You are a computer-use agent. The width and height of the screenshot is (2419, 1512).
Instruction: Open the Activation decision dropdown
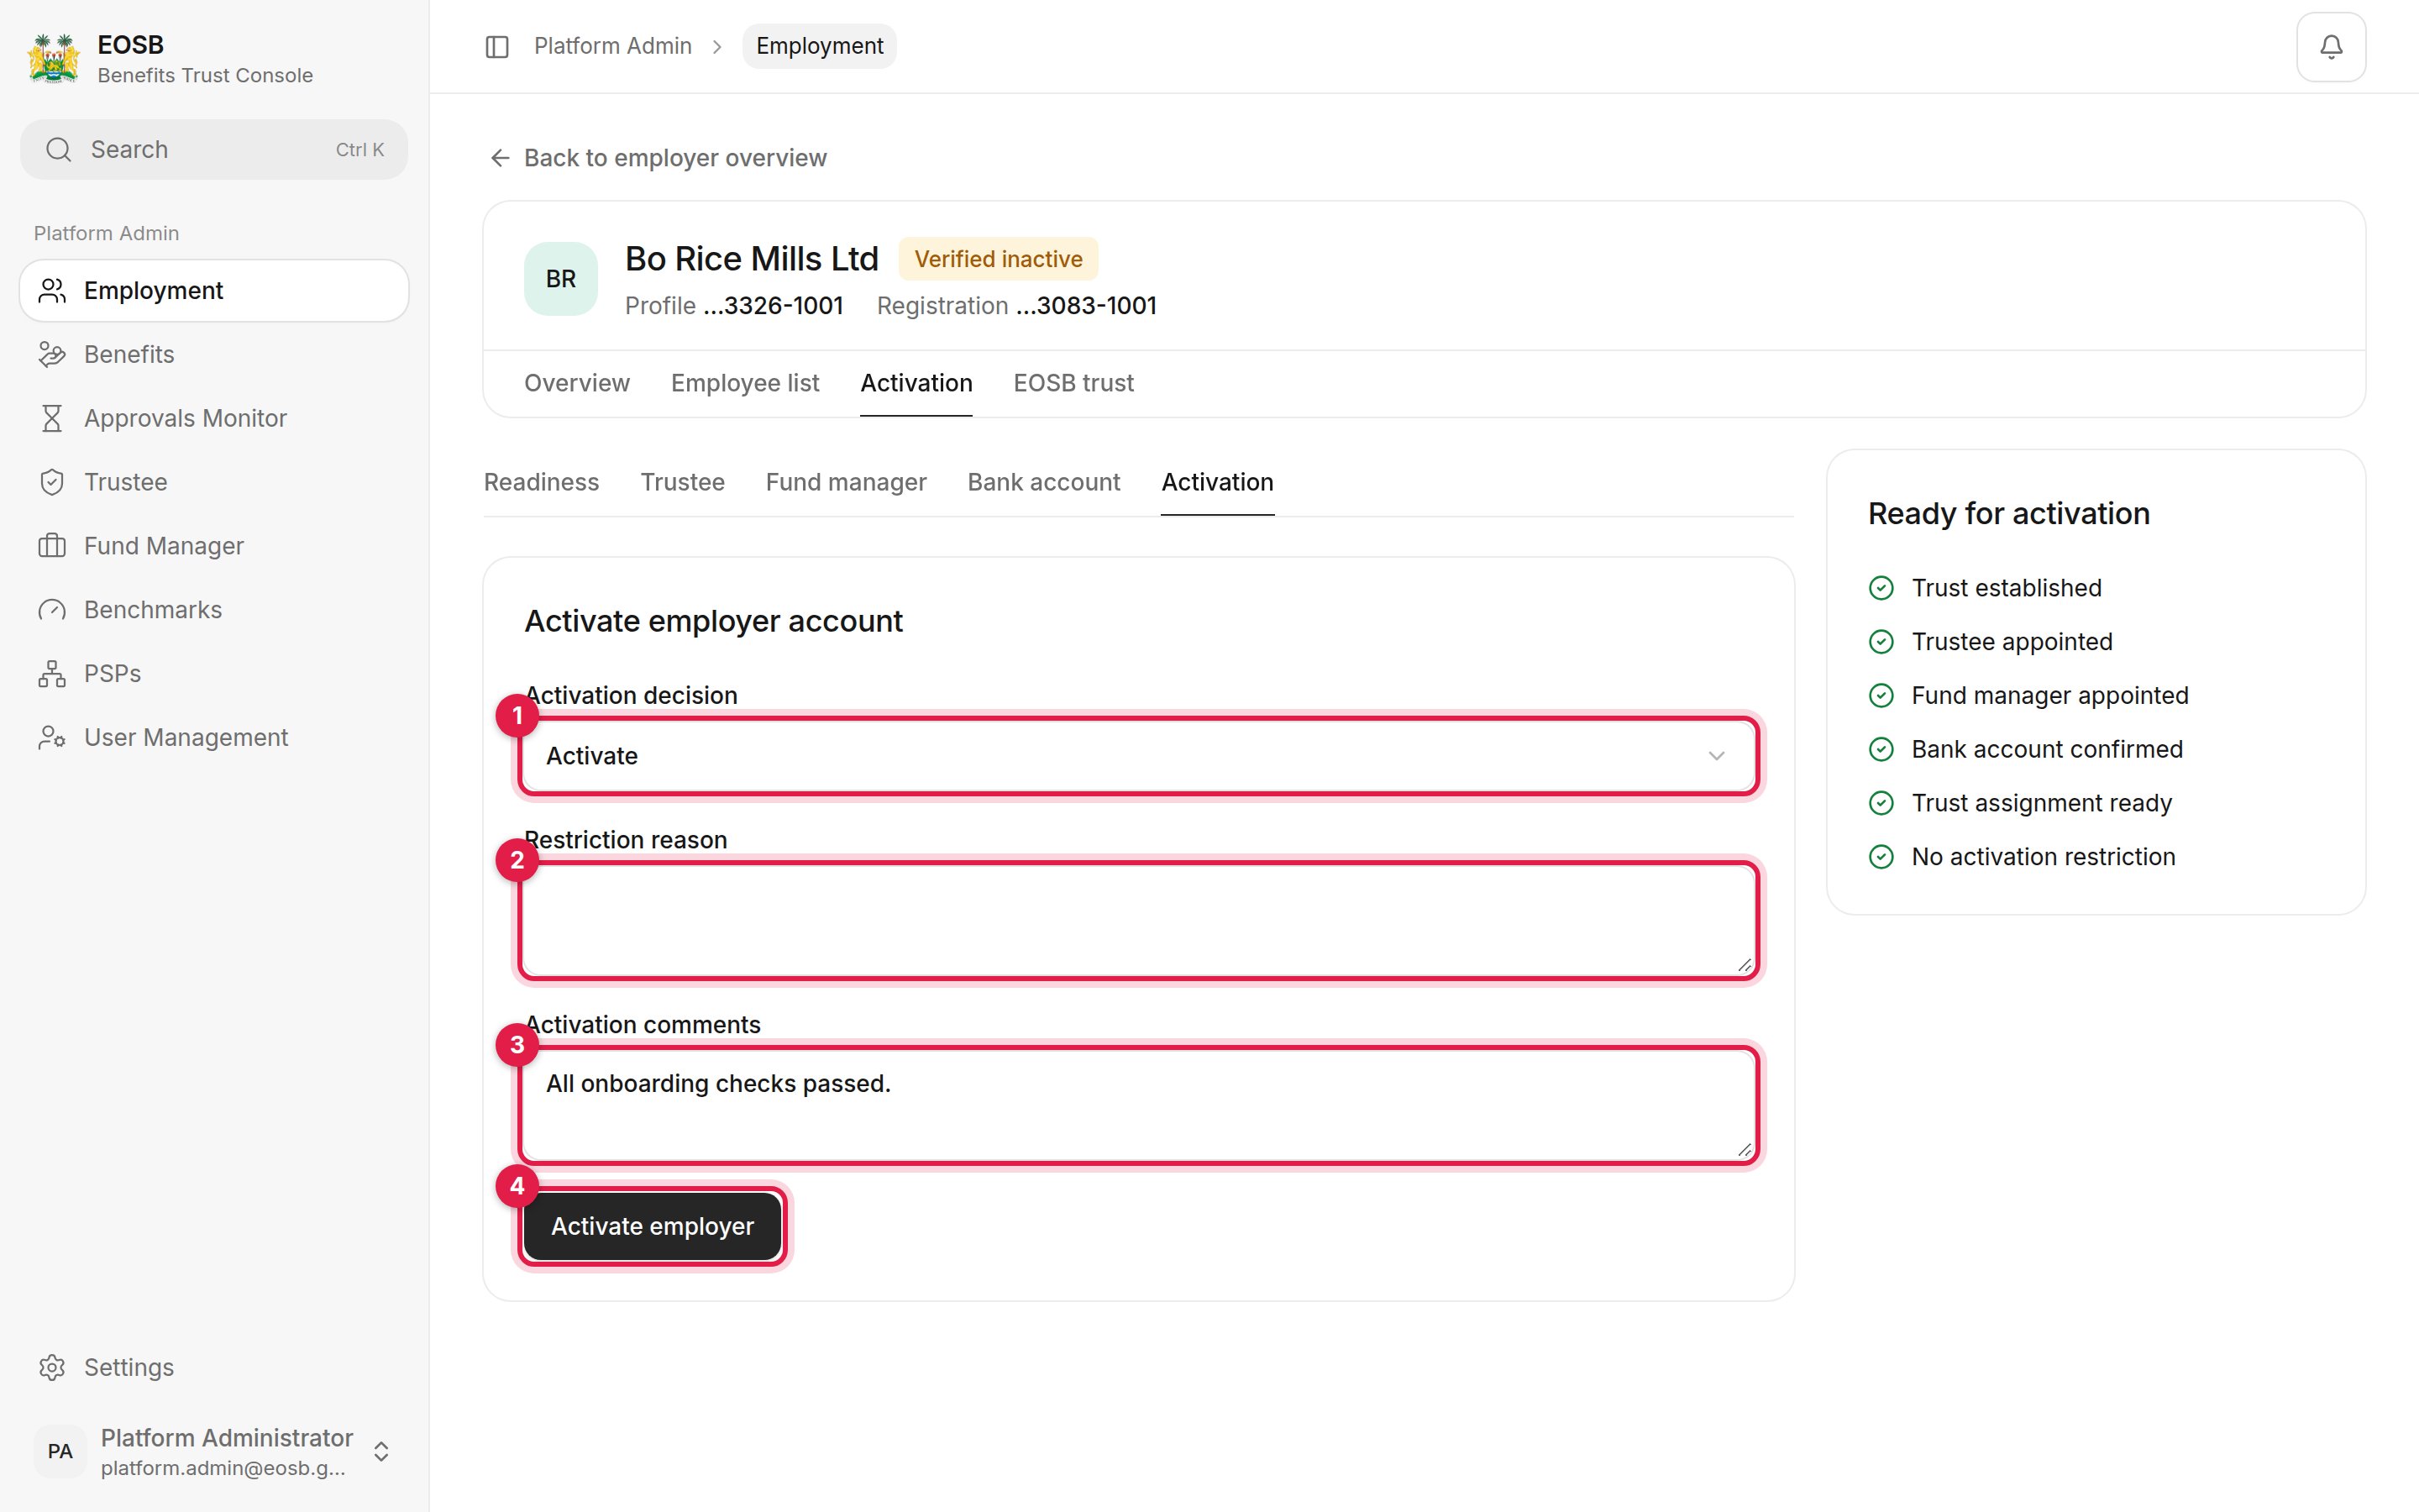[1137, 756]
